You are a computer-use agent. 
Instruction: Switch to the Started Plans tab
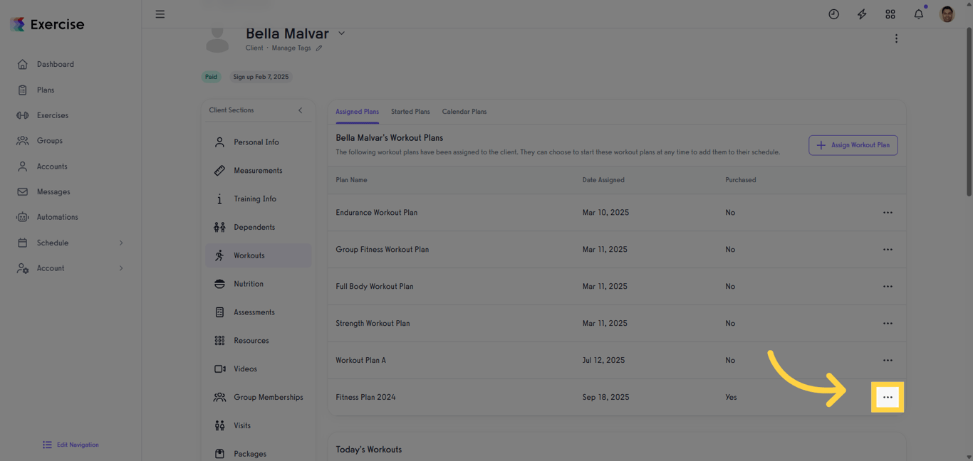coord(410,112)
